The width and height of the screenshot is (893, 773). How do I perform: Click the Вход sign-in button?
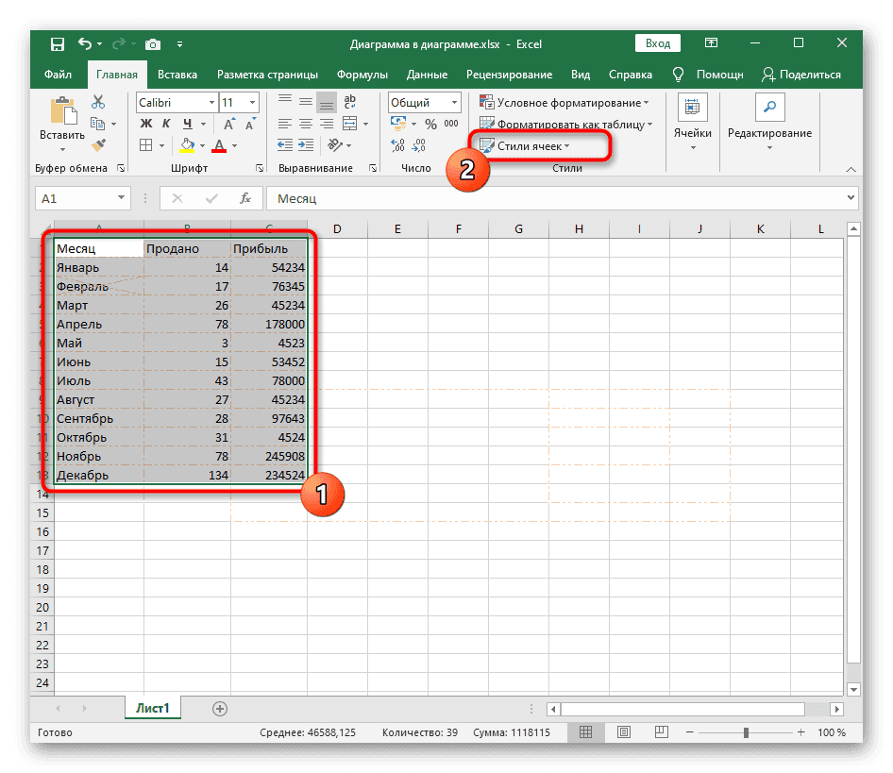point(658,43)
